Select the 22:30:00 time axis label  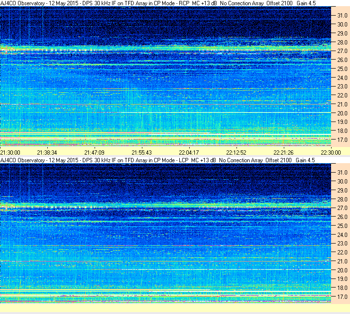(x=331, y=153)
